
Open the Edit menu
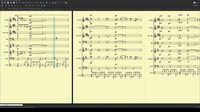coord(3,1)
